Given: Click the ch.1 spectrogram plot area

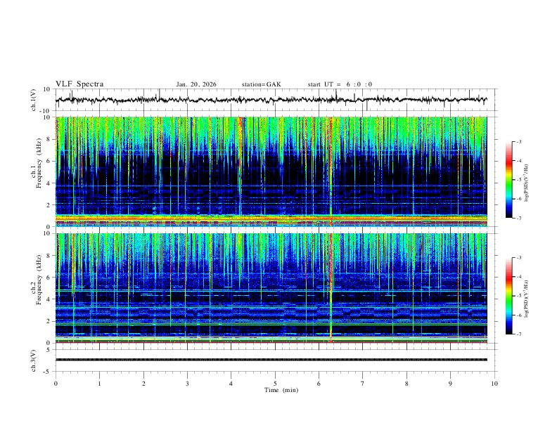Looking at the screenshot, I should pyautogui.click(x=271, y=171).
